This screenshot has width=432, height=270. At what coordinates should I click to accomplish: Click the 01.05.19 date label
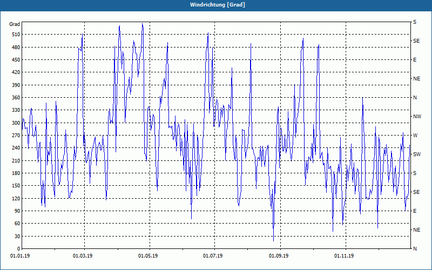coord(148,256)
